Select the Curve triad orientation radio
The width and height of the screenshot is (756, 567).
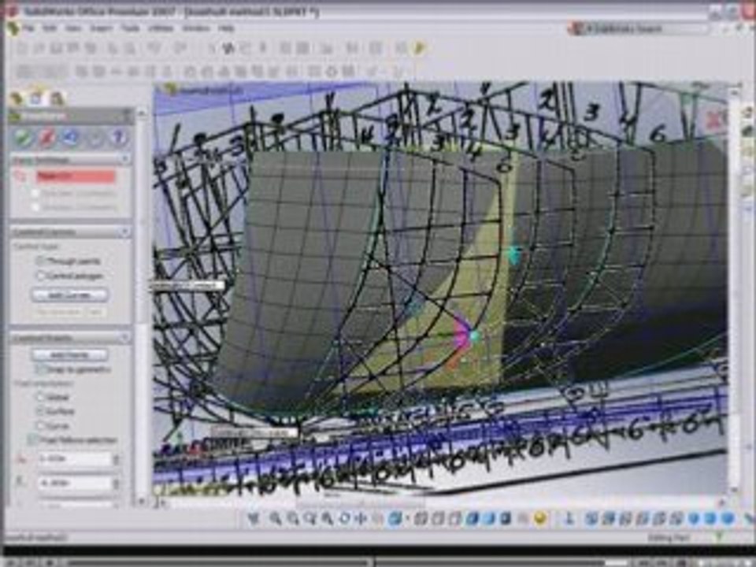click(x=40, y=426)
